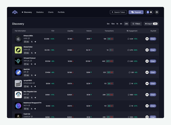
Task: Select the 4h timeframe
Action: coord(121,24)
